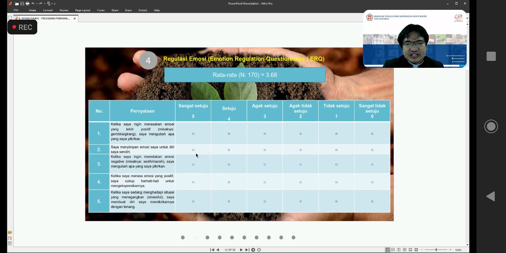Go to the next page using the arrow
The image size is (506, 253).
tap(241, 250)
